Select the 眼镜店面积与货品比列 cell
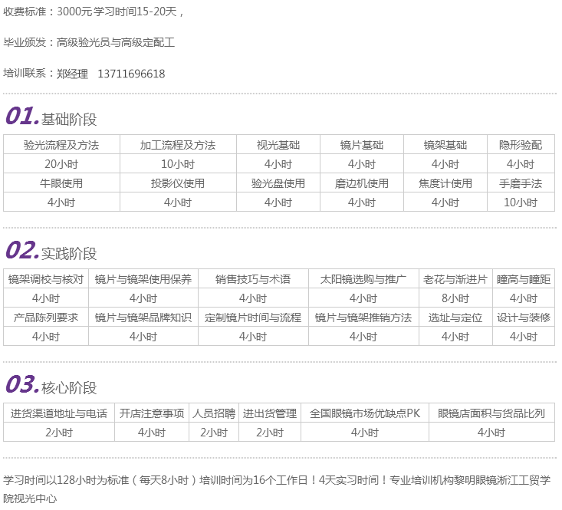562x510 pixels. (491, 413)
